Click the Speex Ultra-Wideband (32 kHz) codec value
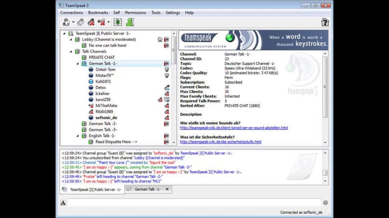 click(250, 68)
